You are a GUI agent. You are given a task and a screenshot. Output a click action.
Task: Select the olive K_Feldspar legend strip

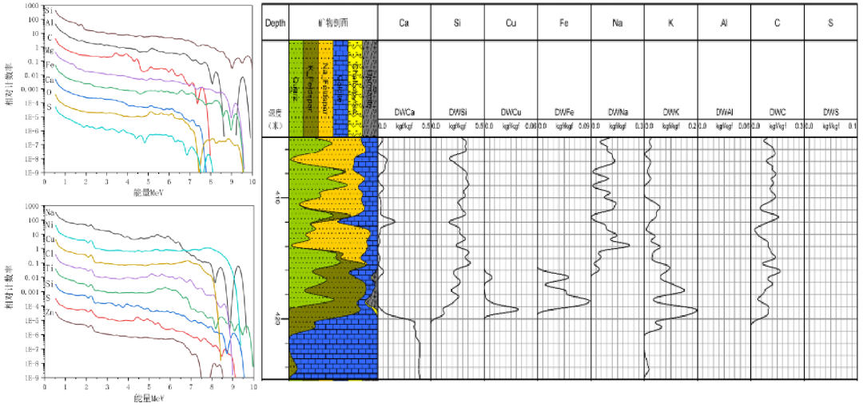[x=310, y=88]
